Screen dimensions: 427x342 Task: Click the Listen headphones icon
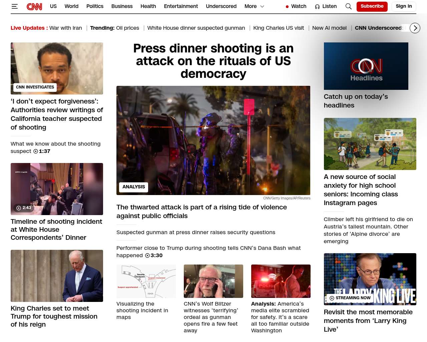[317, 6]
